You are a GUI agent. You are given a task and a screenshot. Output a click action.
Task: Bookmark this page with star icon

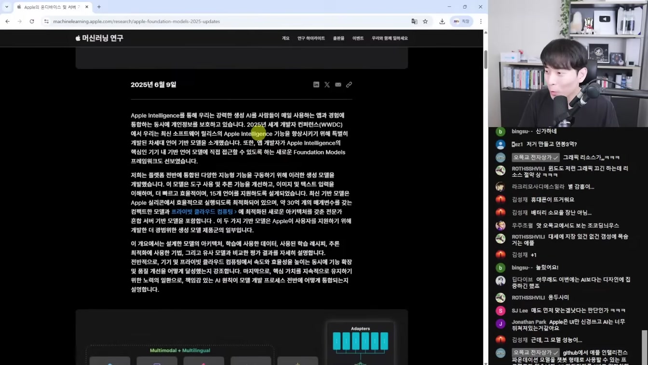tap(425, 21)
